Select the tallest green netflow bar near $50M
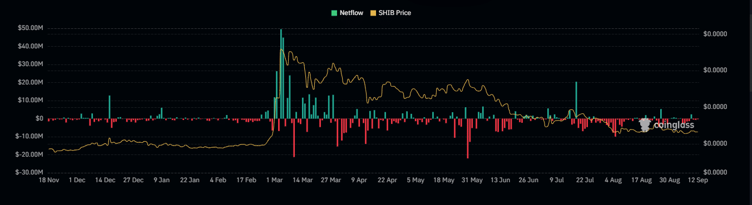Viewport: 752px width, 205px height. pyautogui.click(x=281, y=73)
